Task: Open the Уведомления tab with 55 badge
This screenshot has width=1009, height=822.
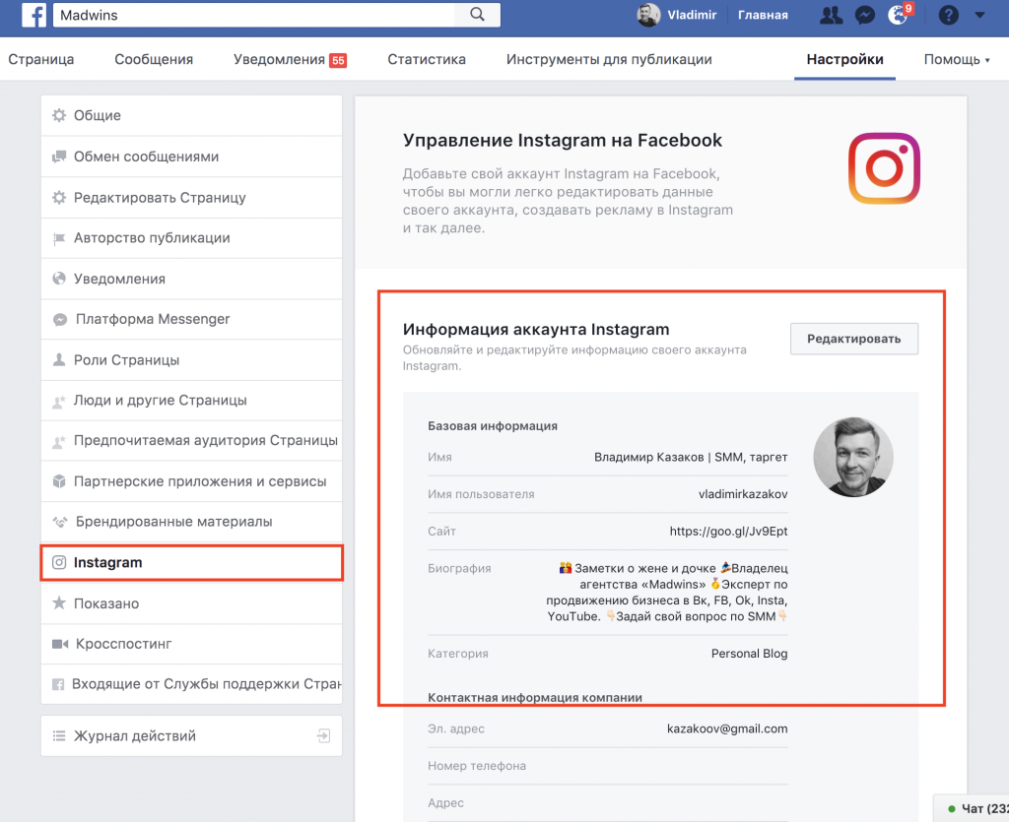Action: point(291,60)
